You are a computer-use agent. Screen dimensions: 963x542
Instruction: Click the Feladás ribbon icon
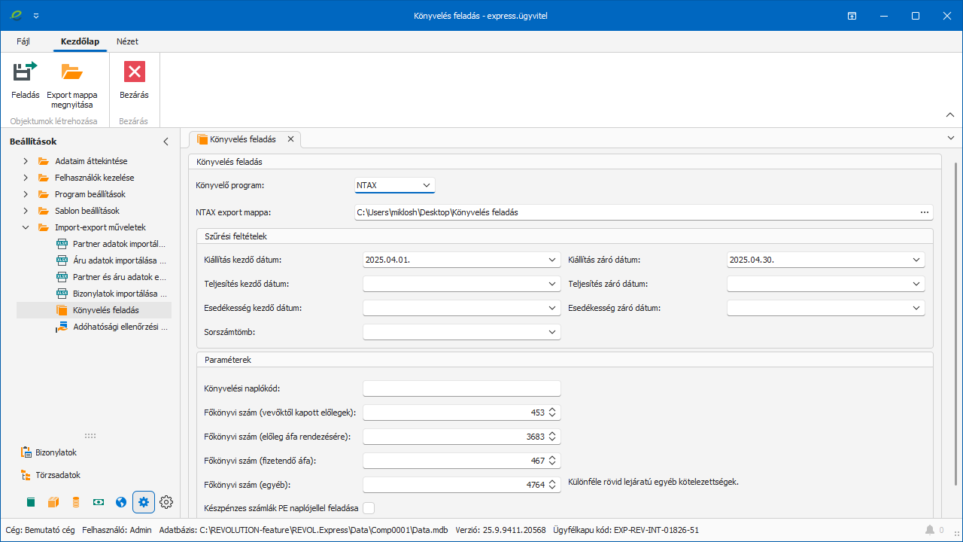[25, 73]
